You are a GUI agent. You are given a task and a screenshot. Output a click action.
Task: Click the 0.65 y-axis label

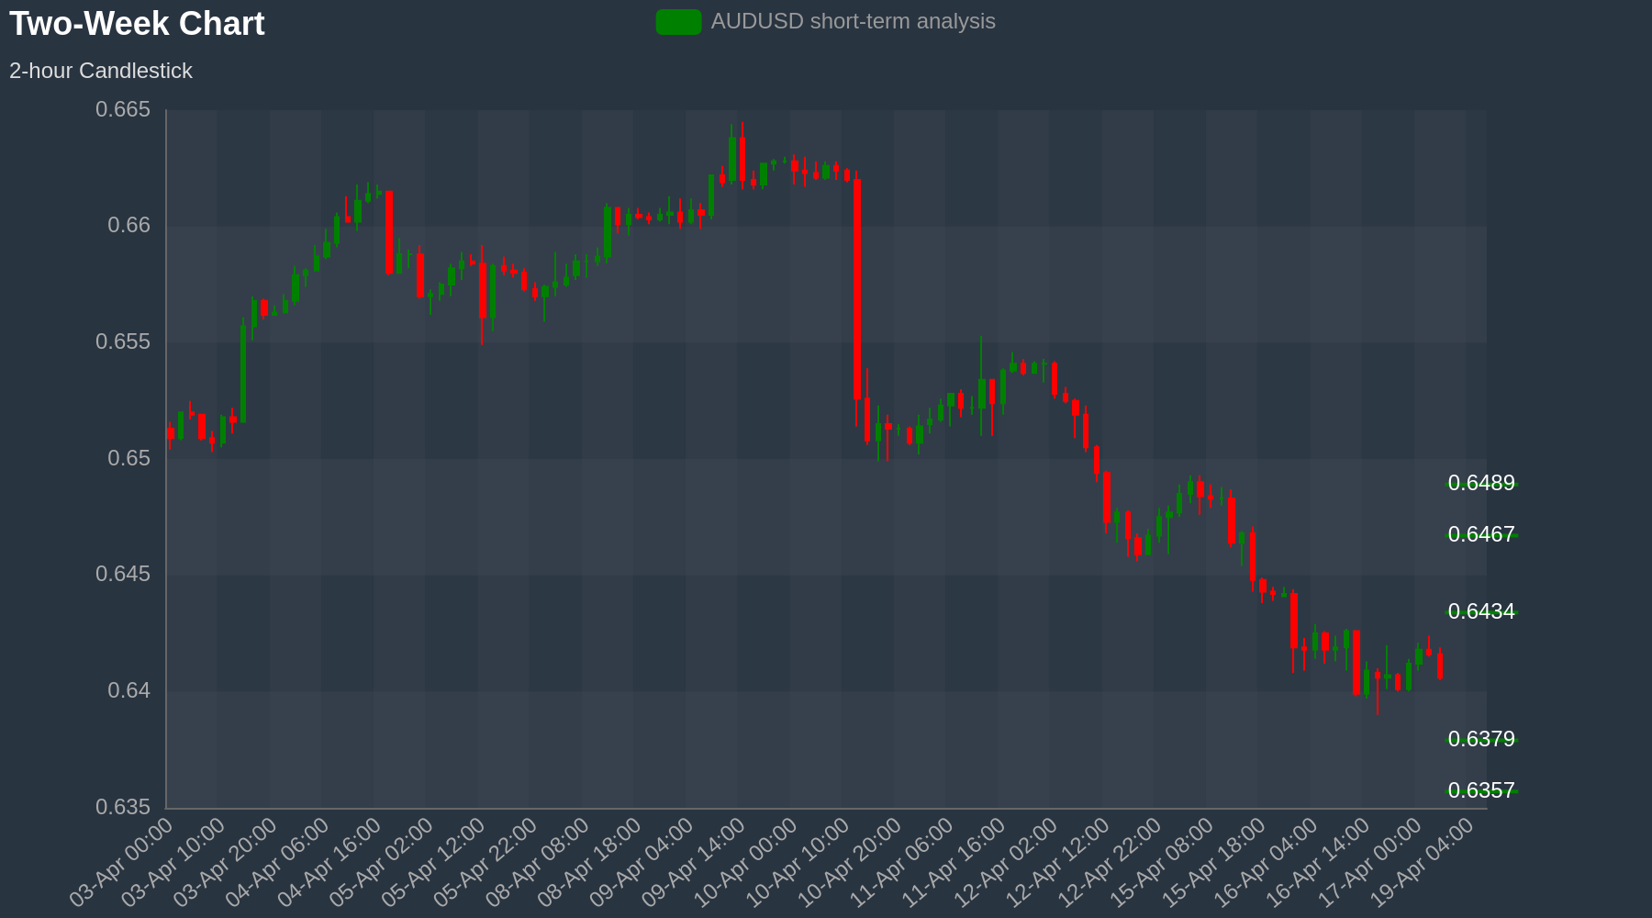tap(129, 458)
